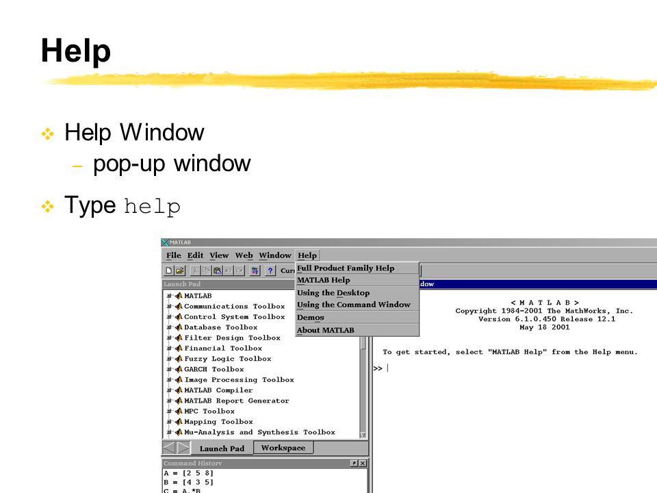The width and height of the screenshot is (657, 493).
Task: Select the MPC Toolbox tree item
Action: (x=209, y=412)
